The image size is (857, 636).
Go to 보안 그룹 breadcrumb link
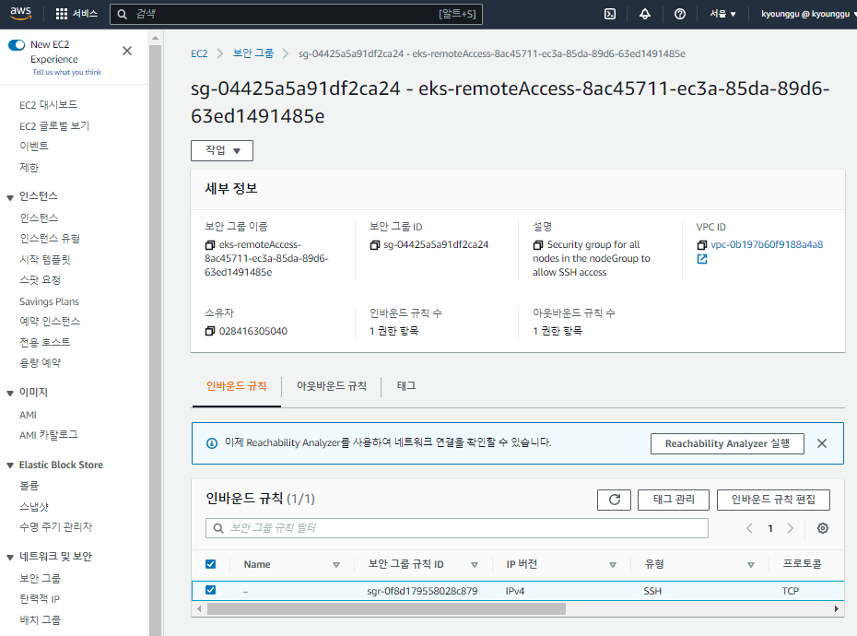pyautogui.click(x=253, y=53)
